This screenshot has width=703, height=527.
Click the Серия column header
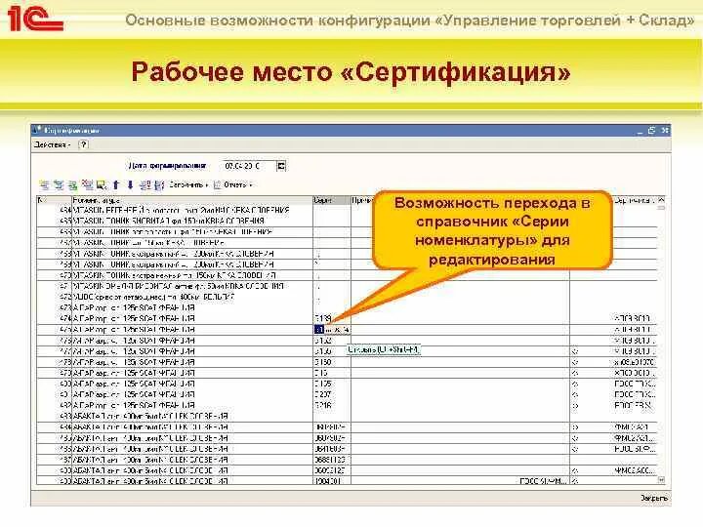pyautogui.click(x=331, y=200)
